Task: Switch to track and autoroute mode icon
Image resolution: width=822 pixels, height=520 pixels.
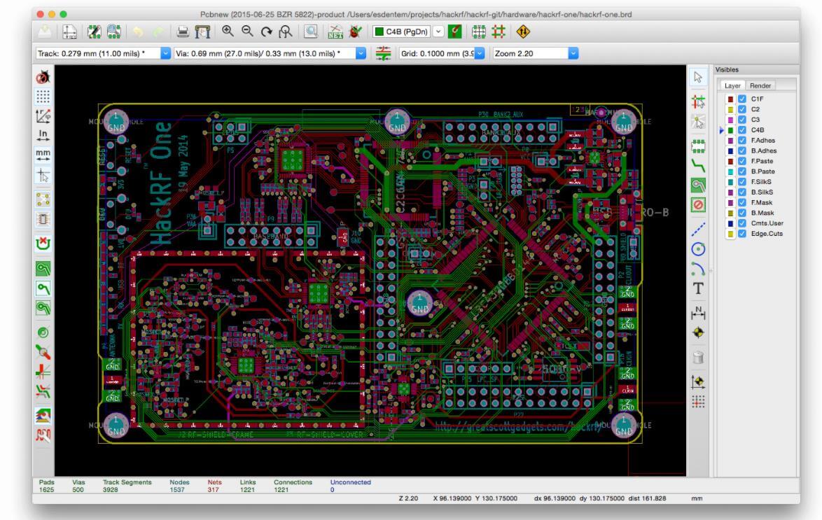Action: (x=499, y=32)
